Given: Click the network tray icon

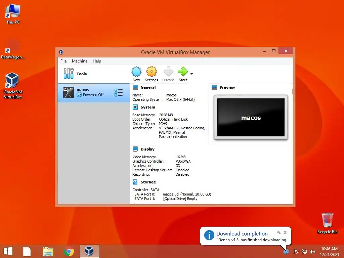Looking at the screenshot, I should tap(304, 251).
